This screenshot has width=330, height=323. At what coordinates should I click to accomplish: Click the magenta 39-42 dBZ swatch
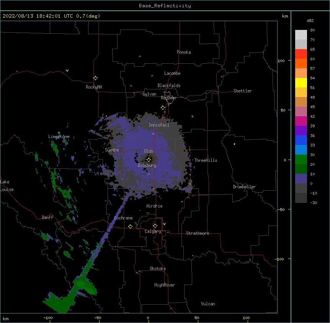(301, 121)
